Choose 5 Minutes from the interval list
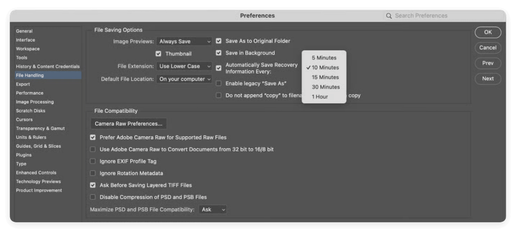The image size is (516, 232). [324, 58]
